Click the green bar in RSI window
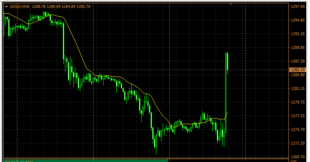The width and height of the screenshot is (310, 162). click(x=86, y=161)
